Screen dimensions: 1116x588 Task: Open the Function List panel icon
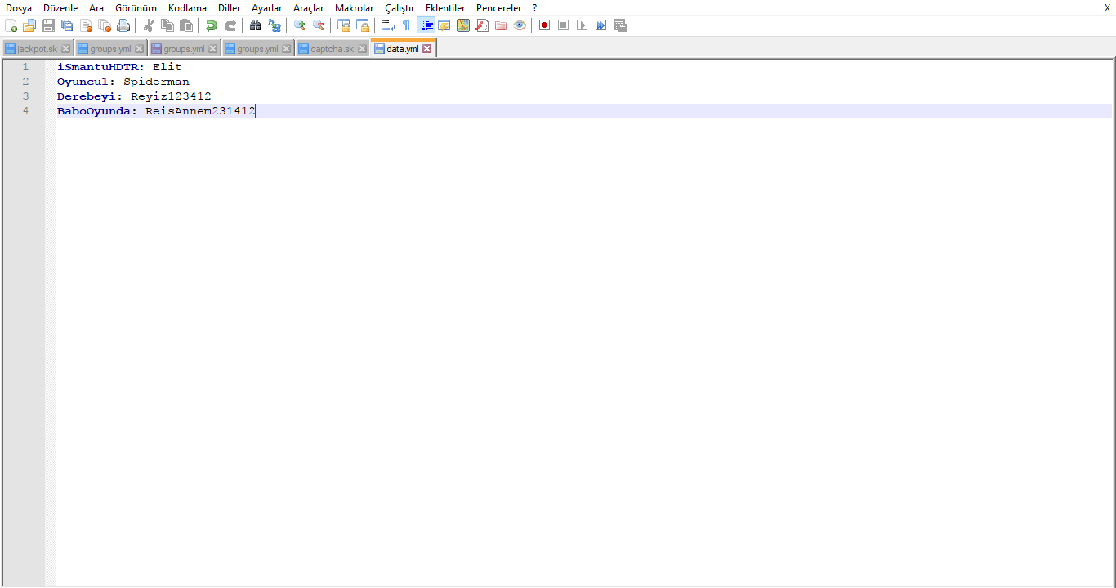[x=482, y=25]
